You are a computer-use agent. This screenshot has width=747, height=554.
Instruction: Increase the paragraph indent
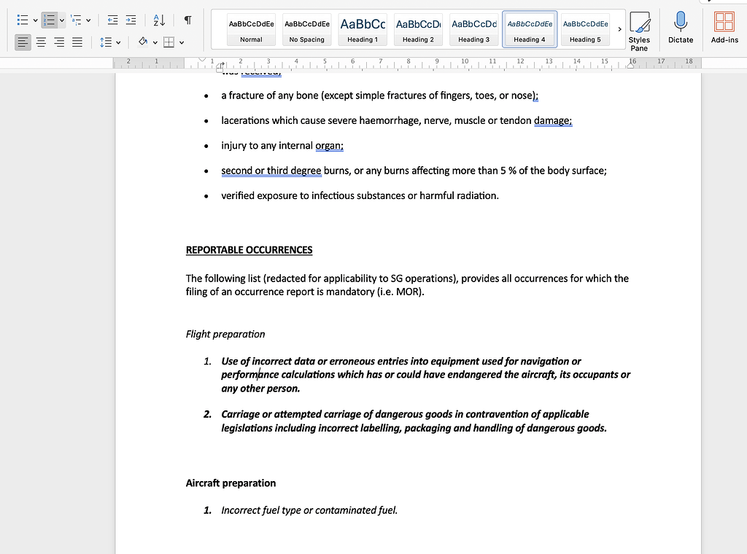131,20
